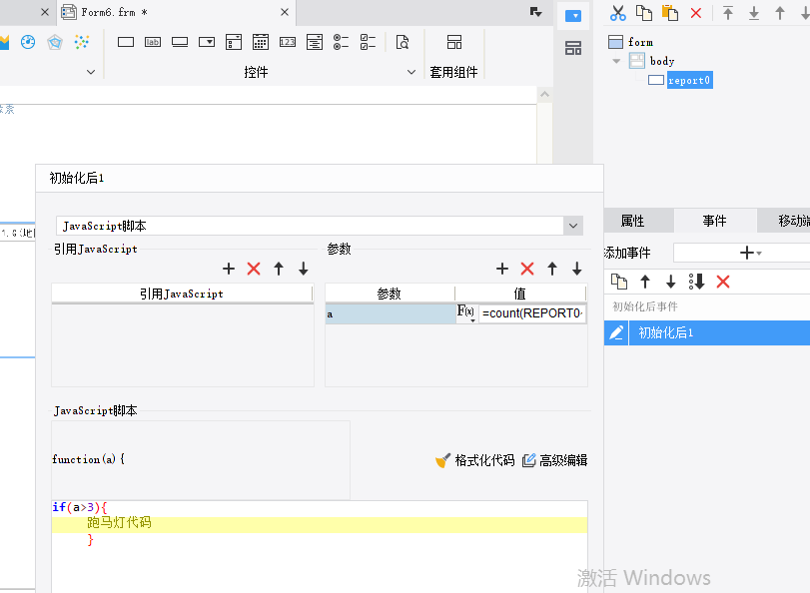Move parameter down arrow
The height and width of the screenshot is (593, 810).
(x=577, y=269)
